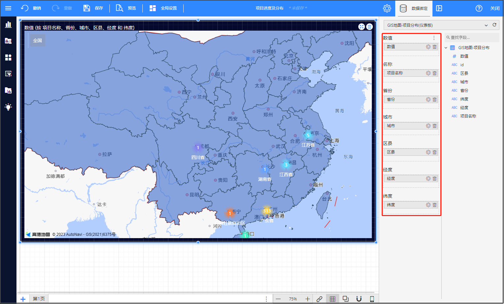Collapse the GIS地图-项目分布 tree node
The height and width of the screenshot is (304, 504).
pos(446,48)
